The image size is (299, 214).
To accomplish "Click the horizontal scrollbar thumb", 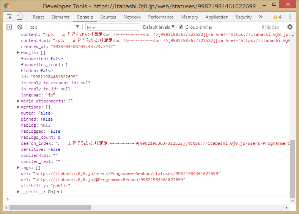I will coord(50,208).
